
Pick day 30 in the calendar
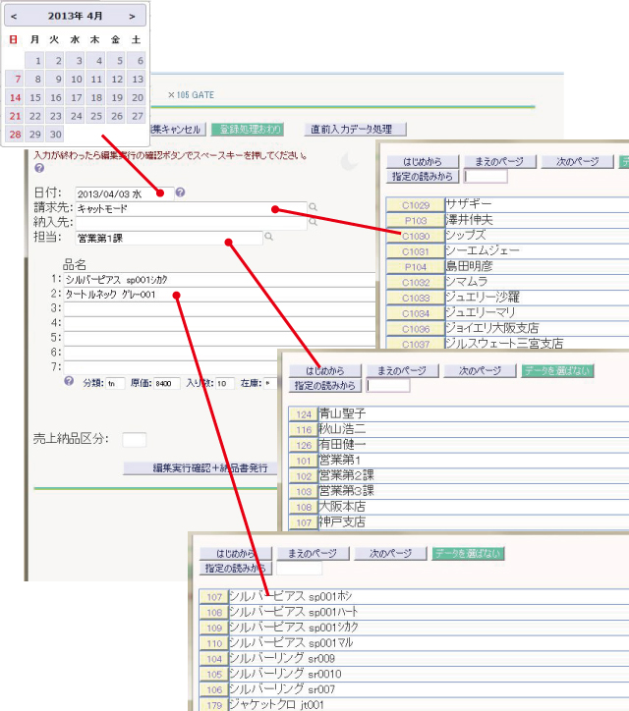pos(55,134)
